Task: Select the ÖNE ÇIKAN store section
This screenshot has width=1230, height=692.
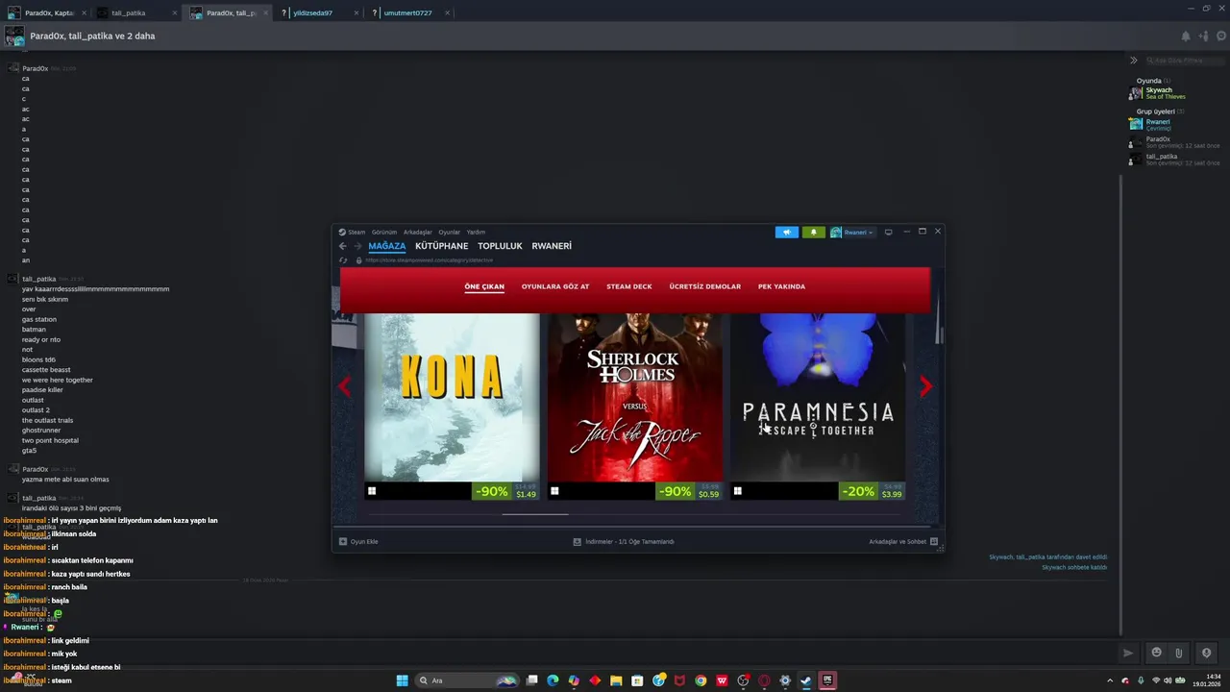Action: [x=484, y=286]
